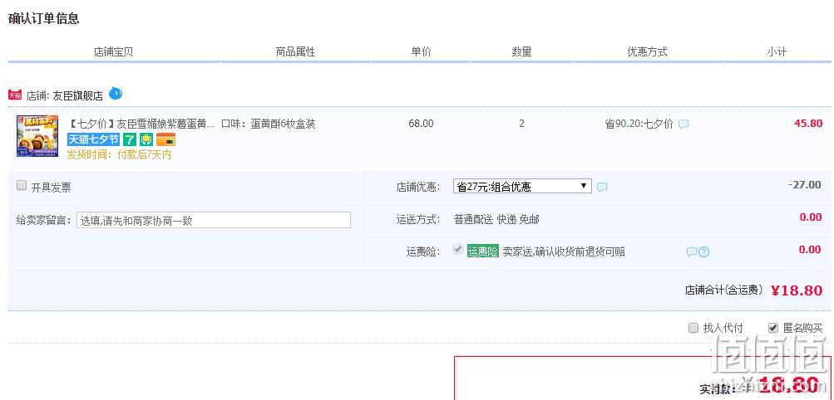Click the 店铺合计(含运费) label
Viewport: 834px width, 400px height.
[x=724, y=290]
